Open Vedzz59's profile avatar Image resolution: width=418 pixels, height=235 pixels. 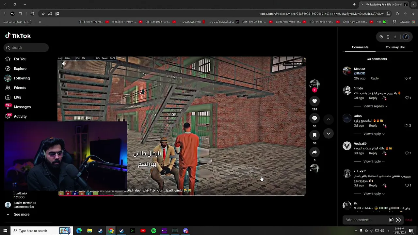347,146
